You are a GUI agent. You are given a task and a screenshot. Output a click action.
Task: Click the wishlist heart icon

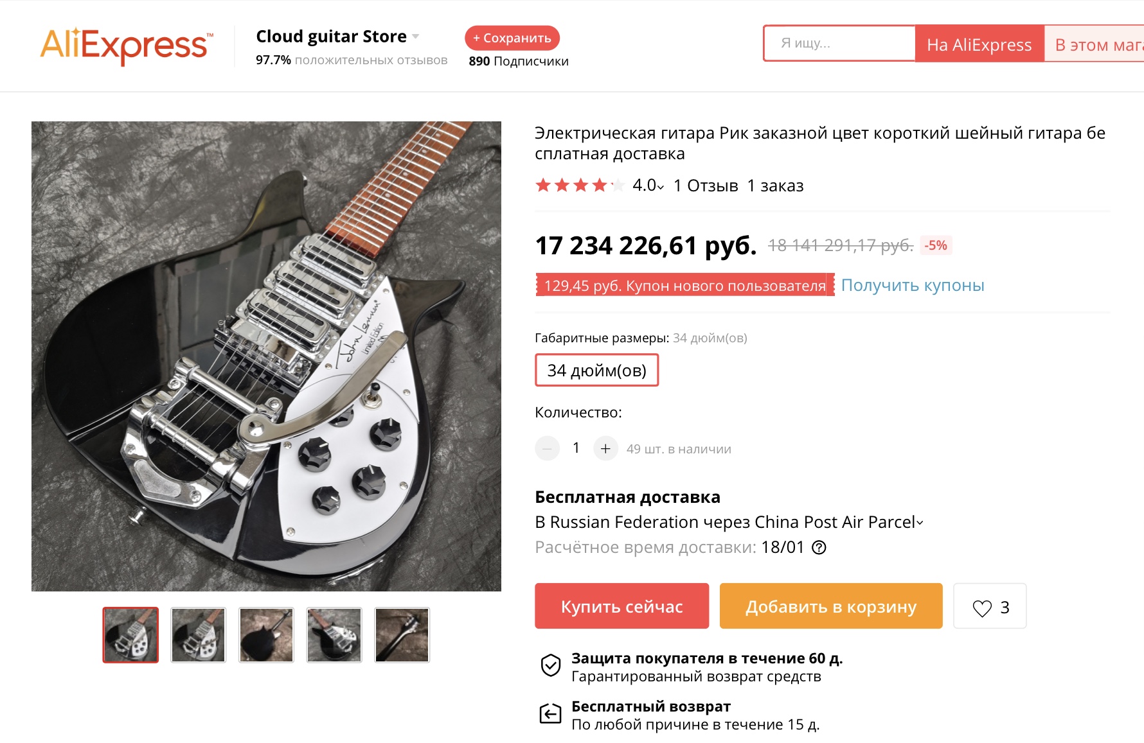pos(982,608)
